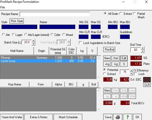Select All Grain radio button
This screenshot has width=152, height=120.
(105, 13)
